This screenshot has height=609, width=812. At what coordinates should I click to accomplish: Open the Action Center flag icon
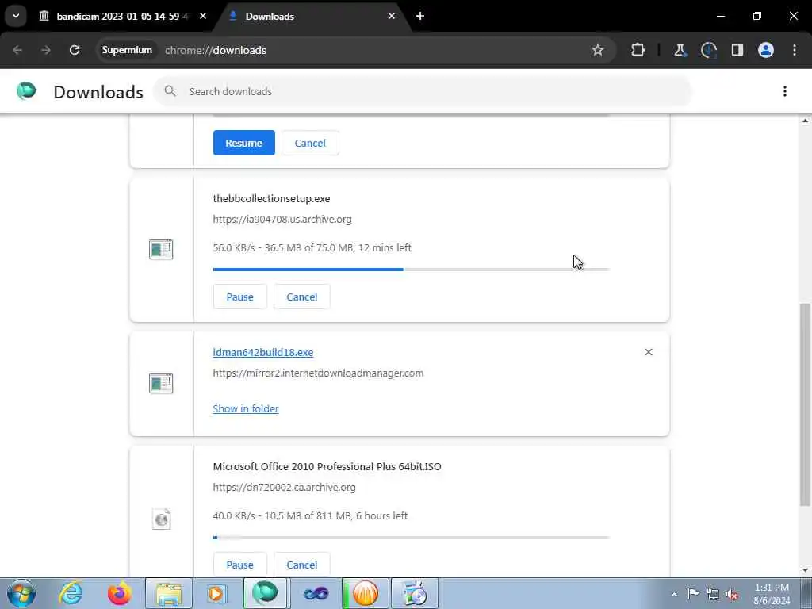693,593
